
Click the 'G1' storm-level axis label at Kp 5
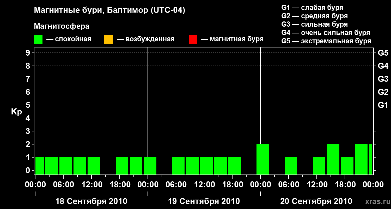(383, 105)
